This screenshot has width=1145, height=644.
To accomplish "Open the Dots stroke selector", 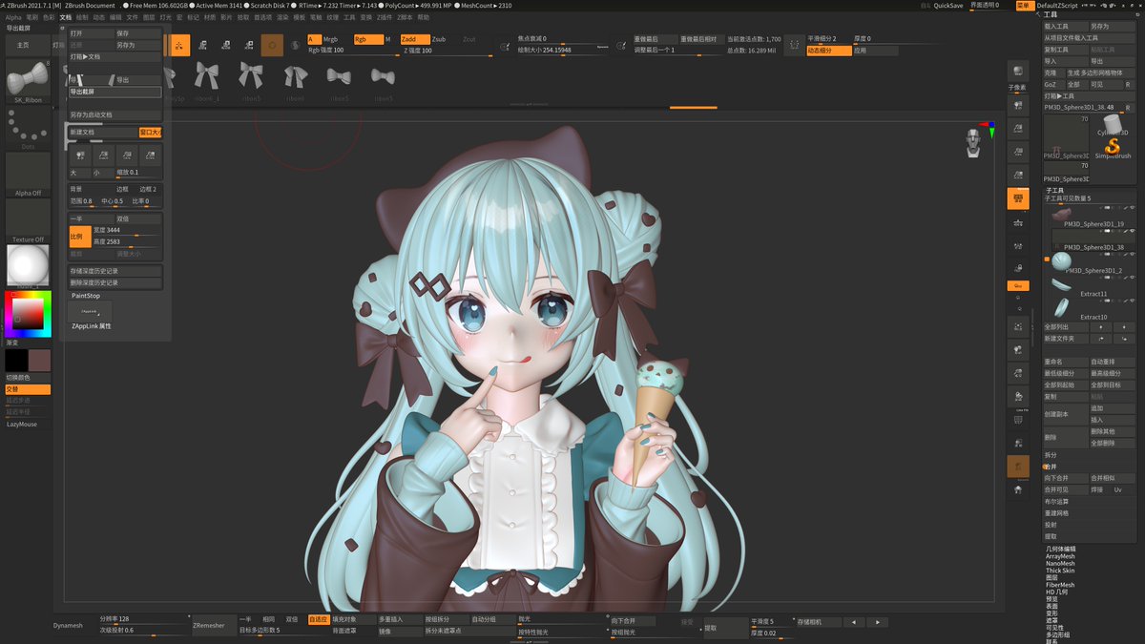I will (x=28, y=129).
